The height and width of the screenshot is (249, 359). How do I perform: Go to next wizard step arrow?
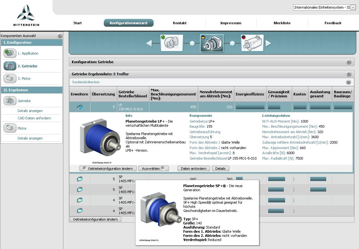tap(268, 43)
